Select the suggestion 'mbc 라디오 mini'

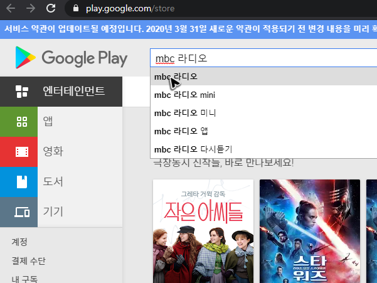tap(263, 95)
